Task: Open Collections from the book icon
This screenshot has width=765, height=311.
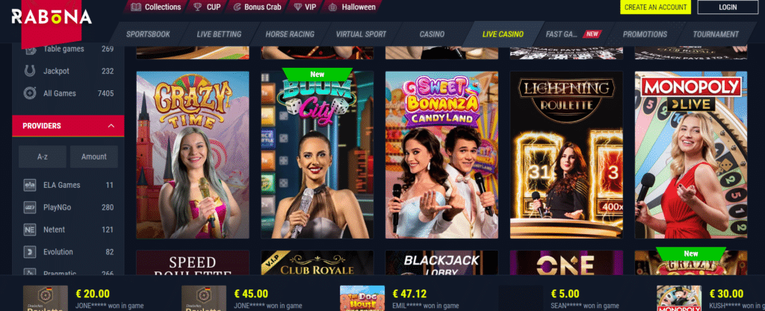Action: 137,7
